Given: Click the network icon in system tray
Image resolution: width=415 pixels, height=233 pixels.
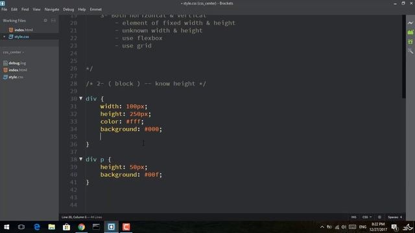Looking at the screenshot, I should [x=337, y=227].
